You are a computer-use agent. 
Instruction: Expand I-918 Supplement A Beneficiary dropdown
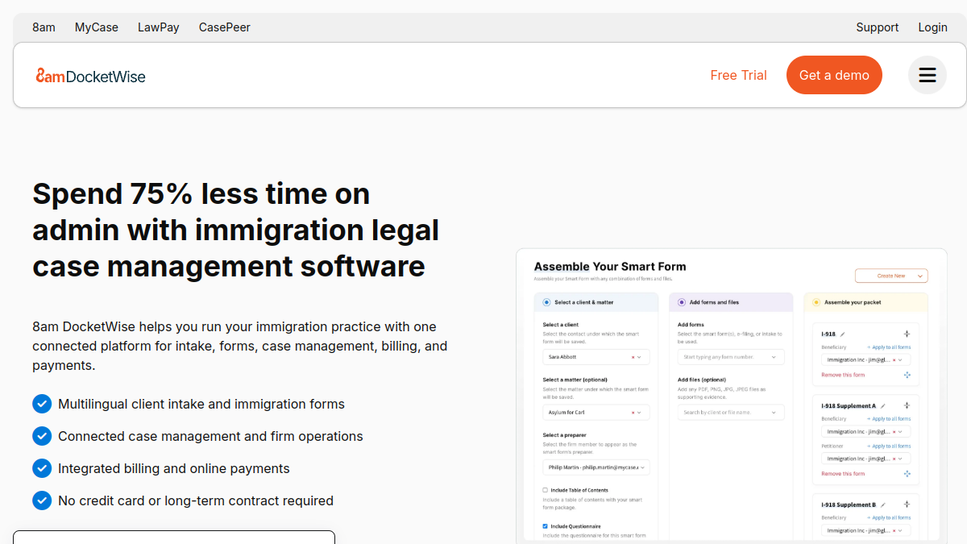click(x=865, y=431)
